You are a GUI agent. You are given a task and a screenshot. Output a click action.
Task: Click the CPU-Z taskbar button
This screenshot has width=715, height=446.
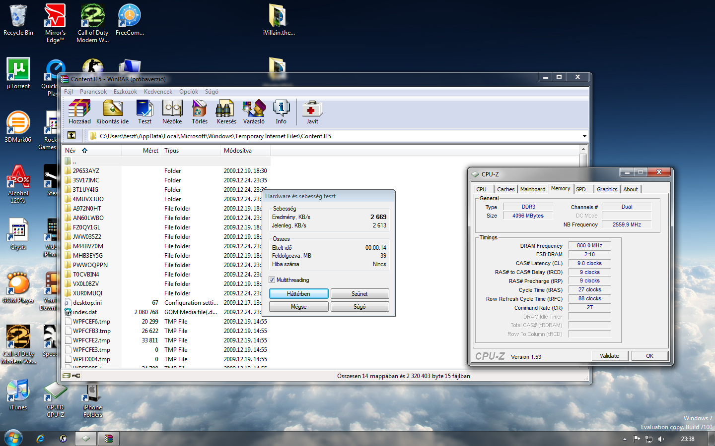(x=85, y=439)
